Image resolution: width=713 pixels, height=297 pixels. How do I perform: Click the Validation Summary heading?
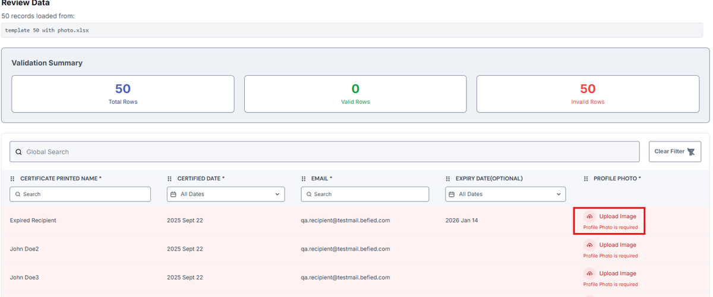coord(47,63)
